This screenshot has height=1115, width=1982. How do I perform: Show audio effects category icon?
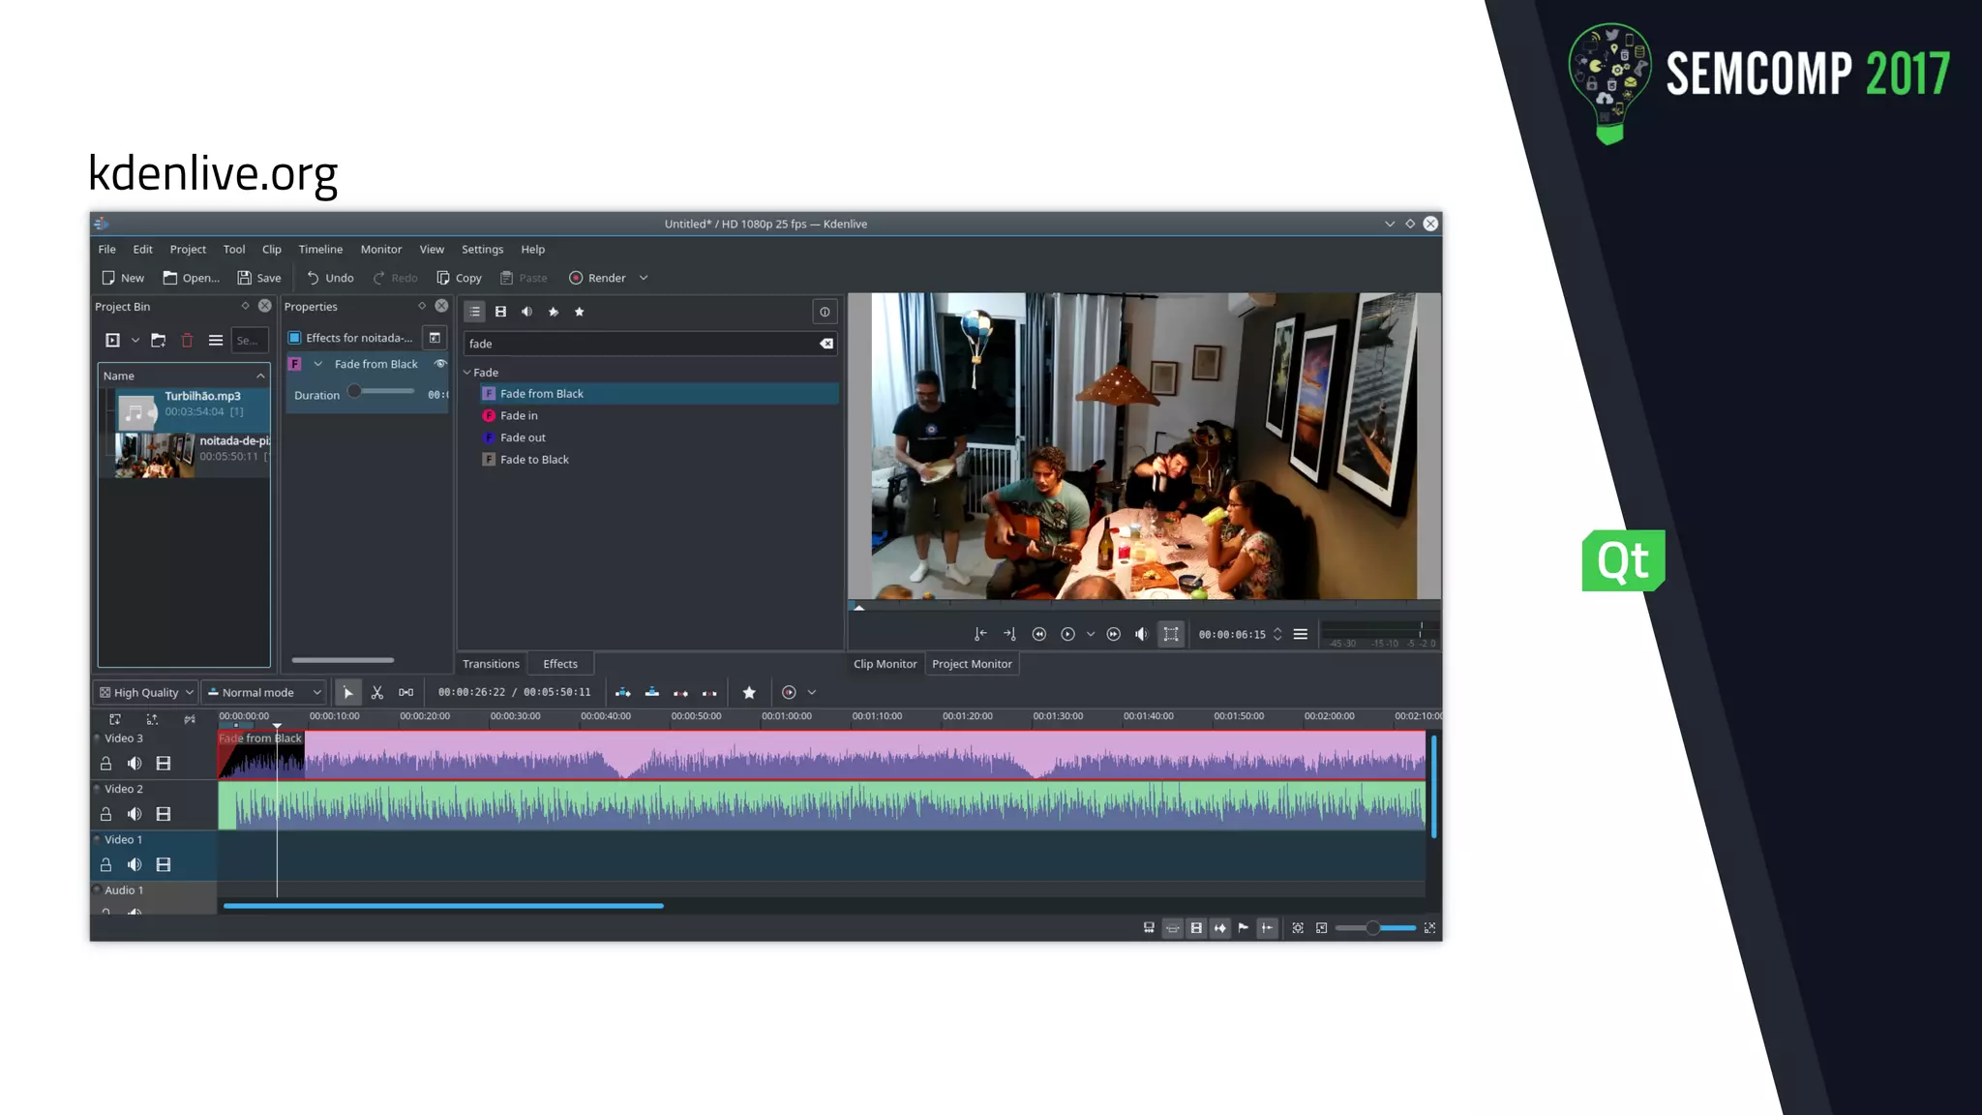tap(526, 312)
